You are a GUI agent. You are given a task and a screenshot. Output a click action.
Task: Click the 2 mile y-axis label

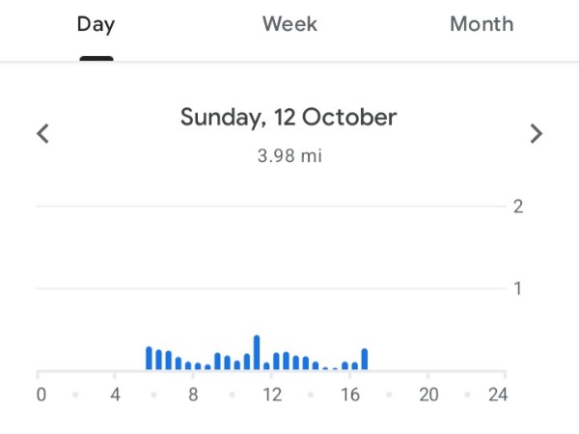[518, 206]
